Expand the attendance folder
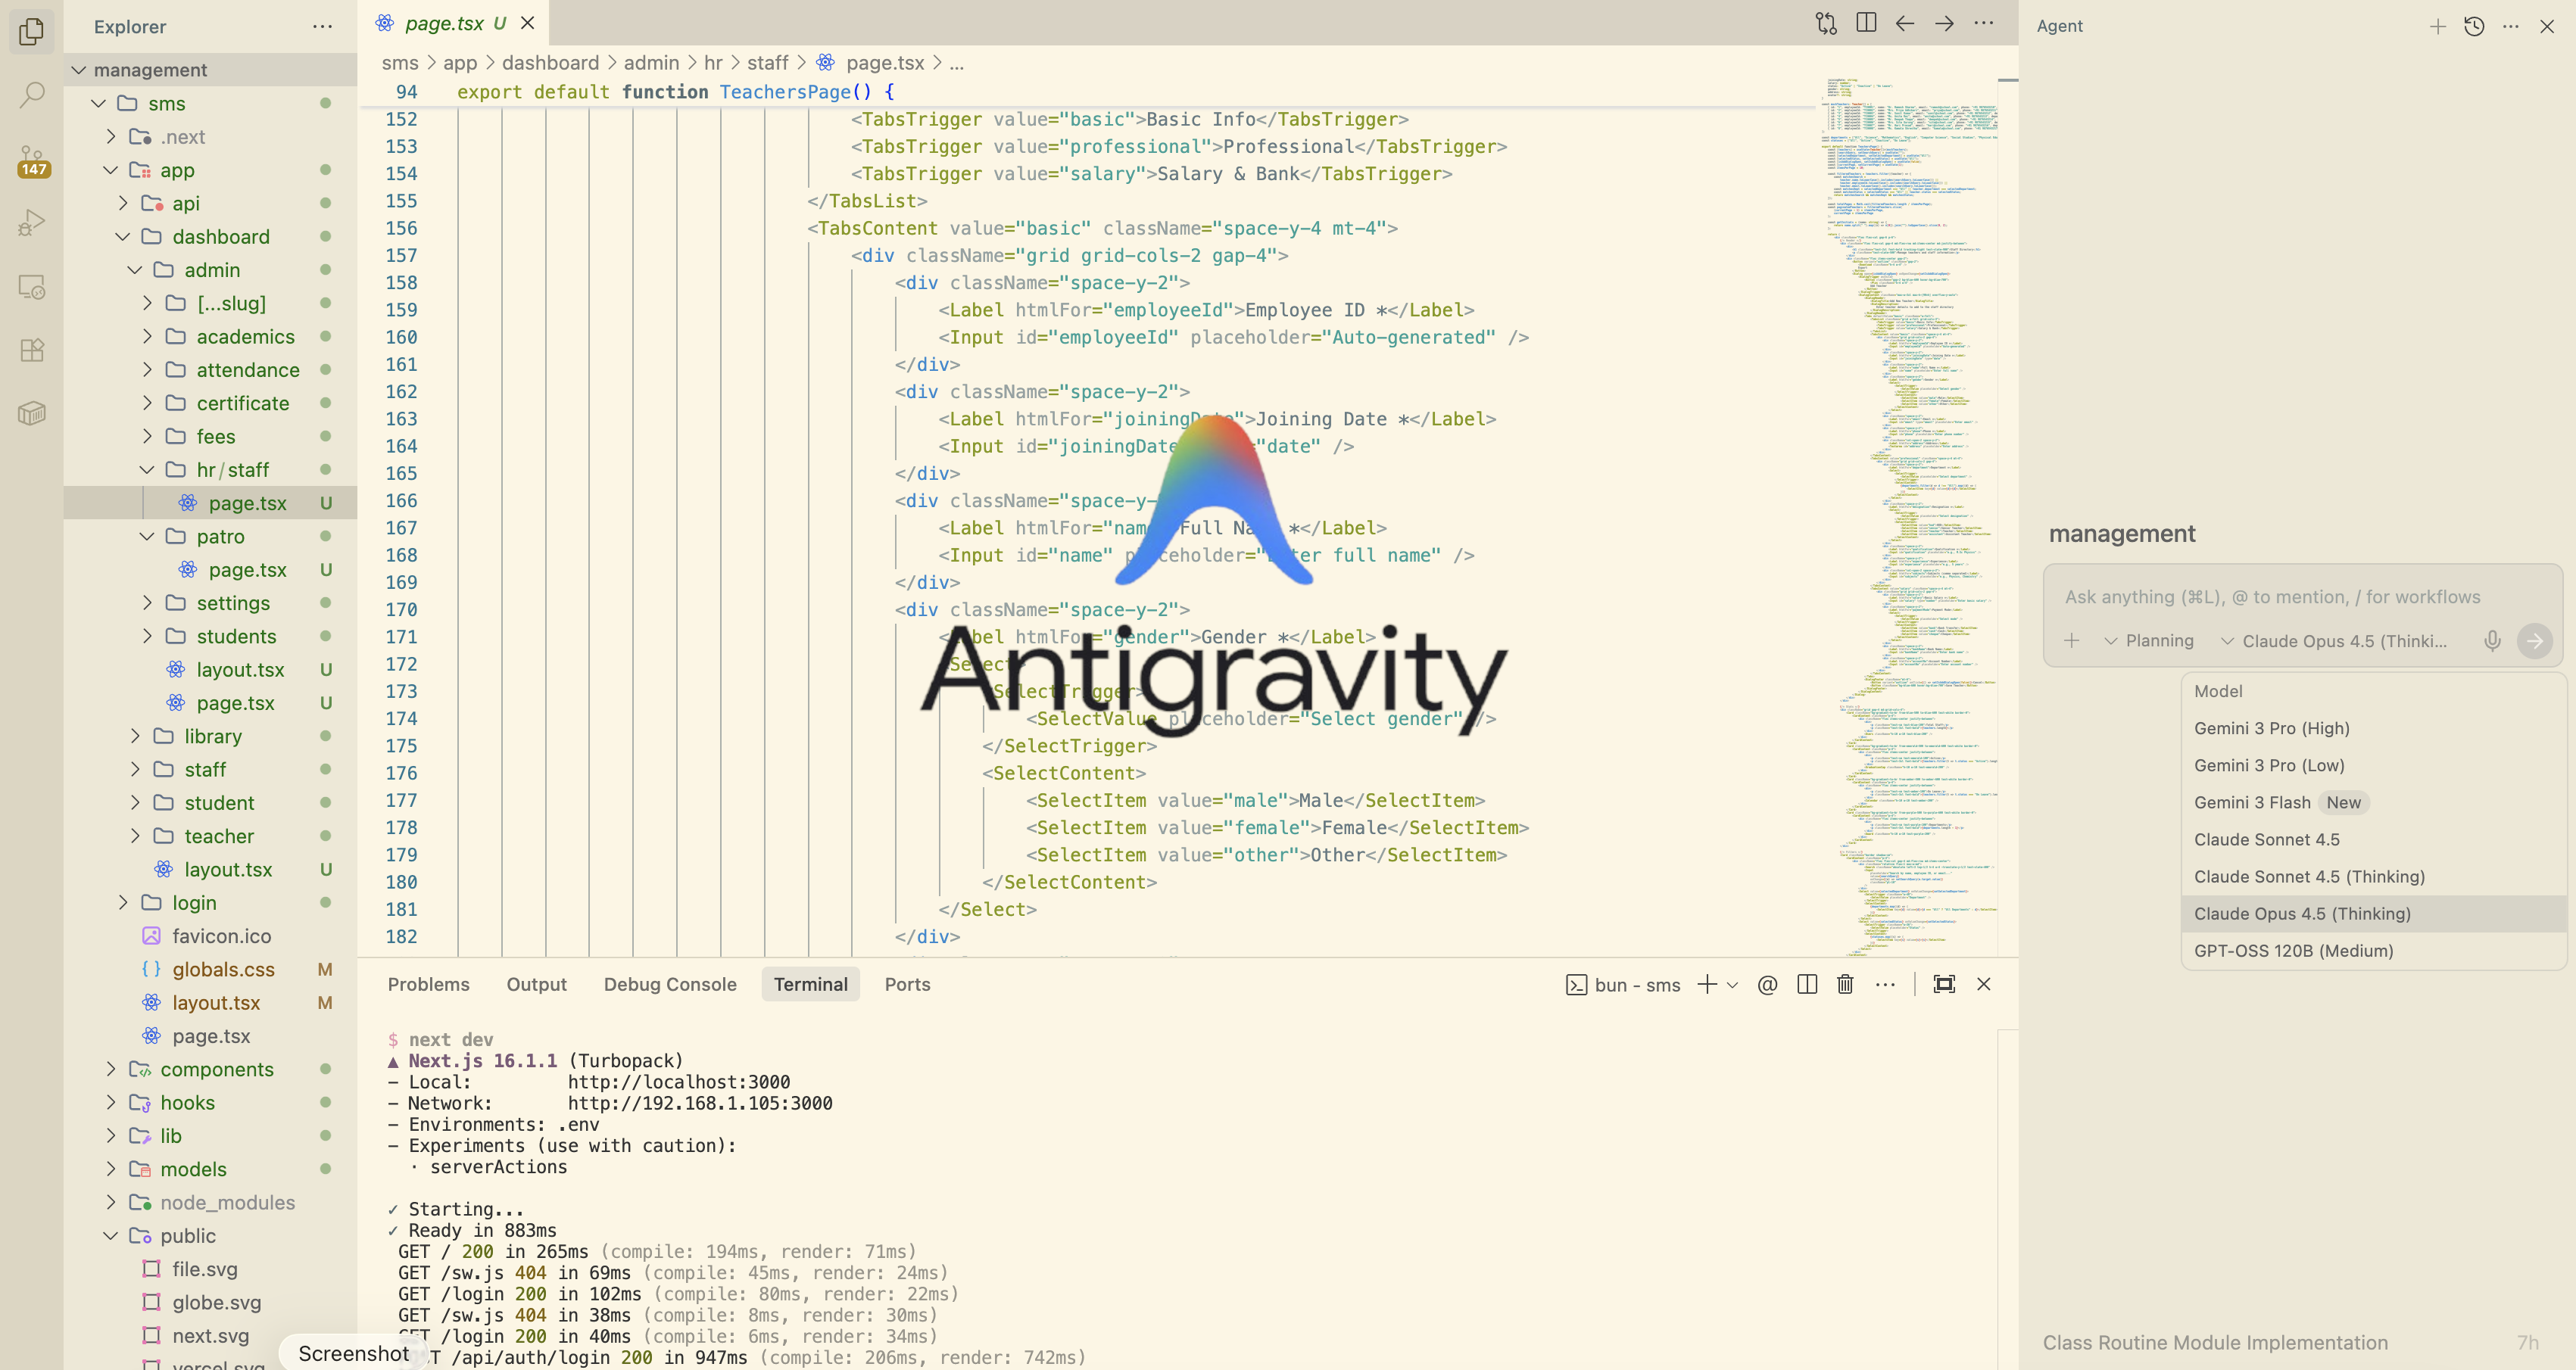 point(210,369)
